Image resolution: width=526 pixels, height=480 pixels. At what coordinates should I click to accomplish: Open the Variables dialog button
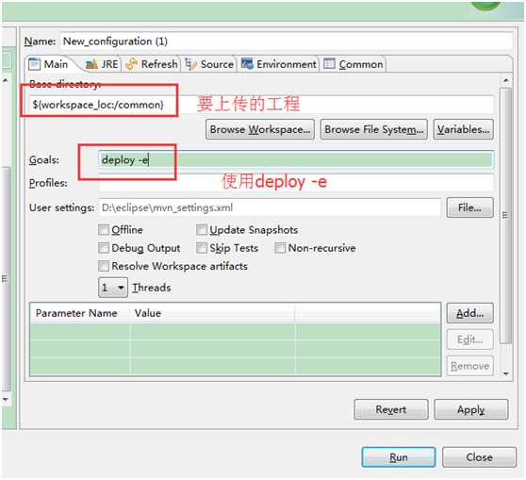pos(463,129)
